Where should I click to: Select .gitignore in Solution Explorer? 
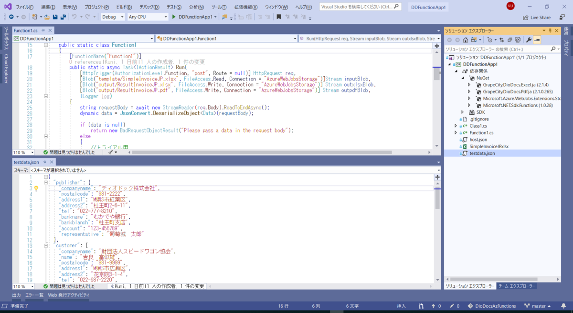click(x=479, y=119)
